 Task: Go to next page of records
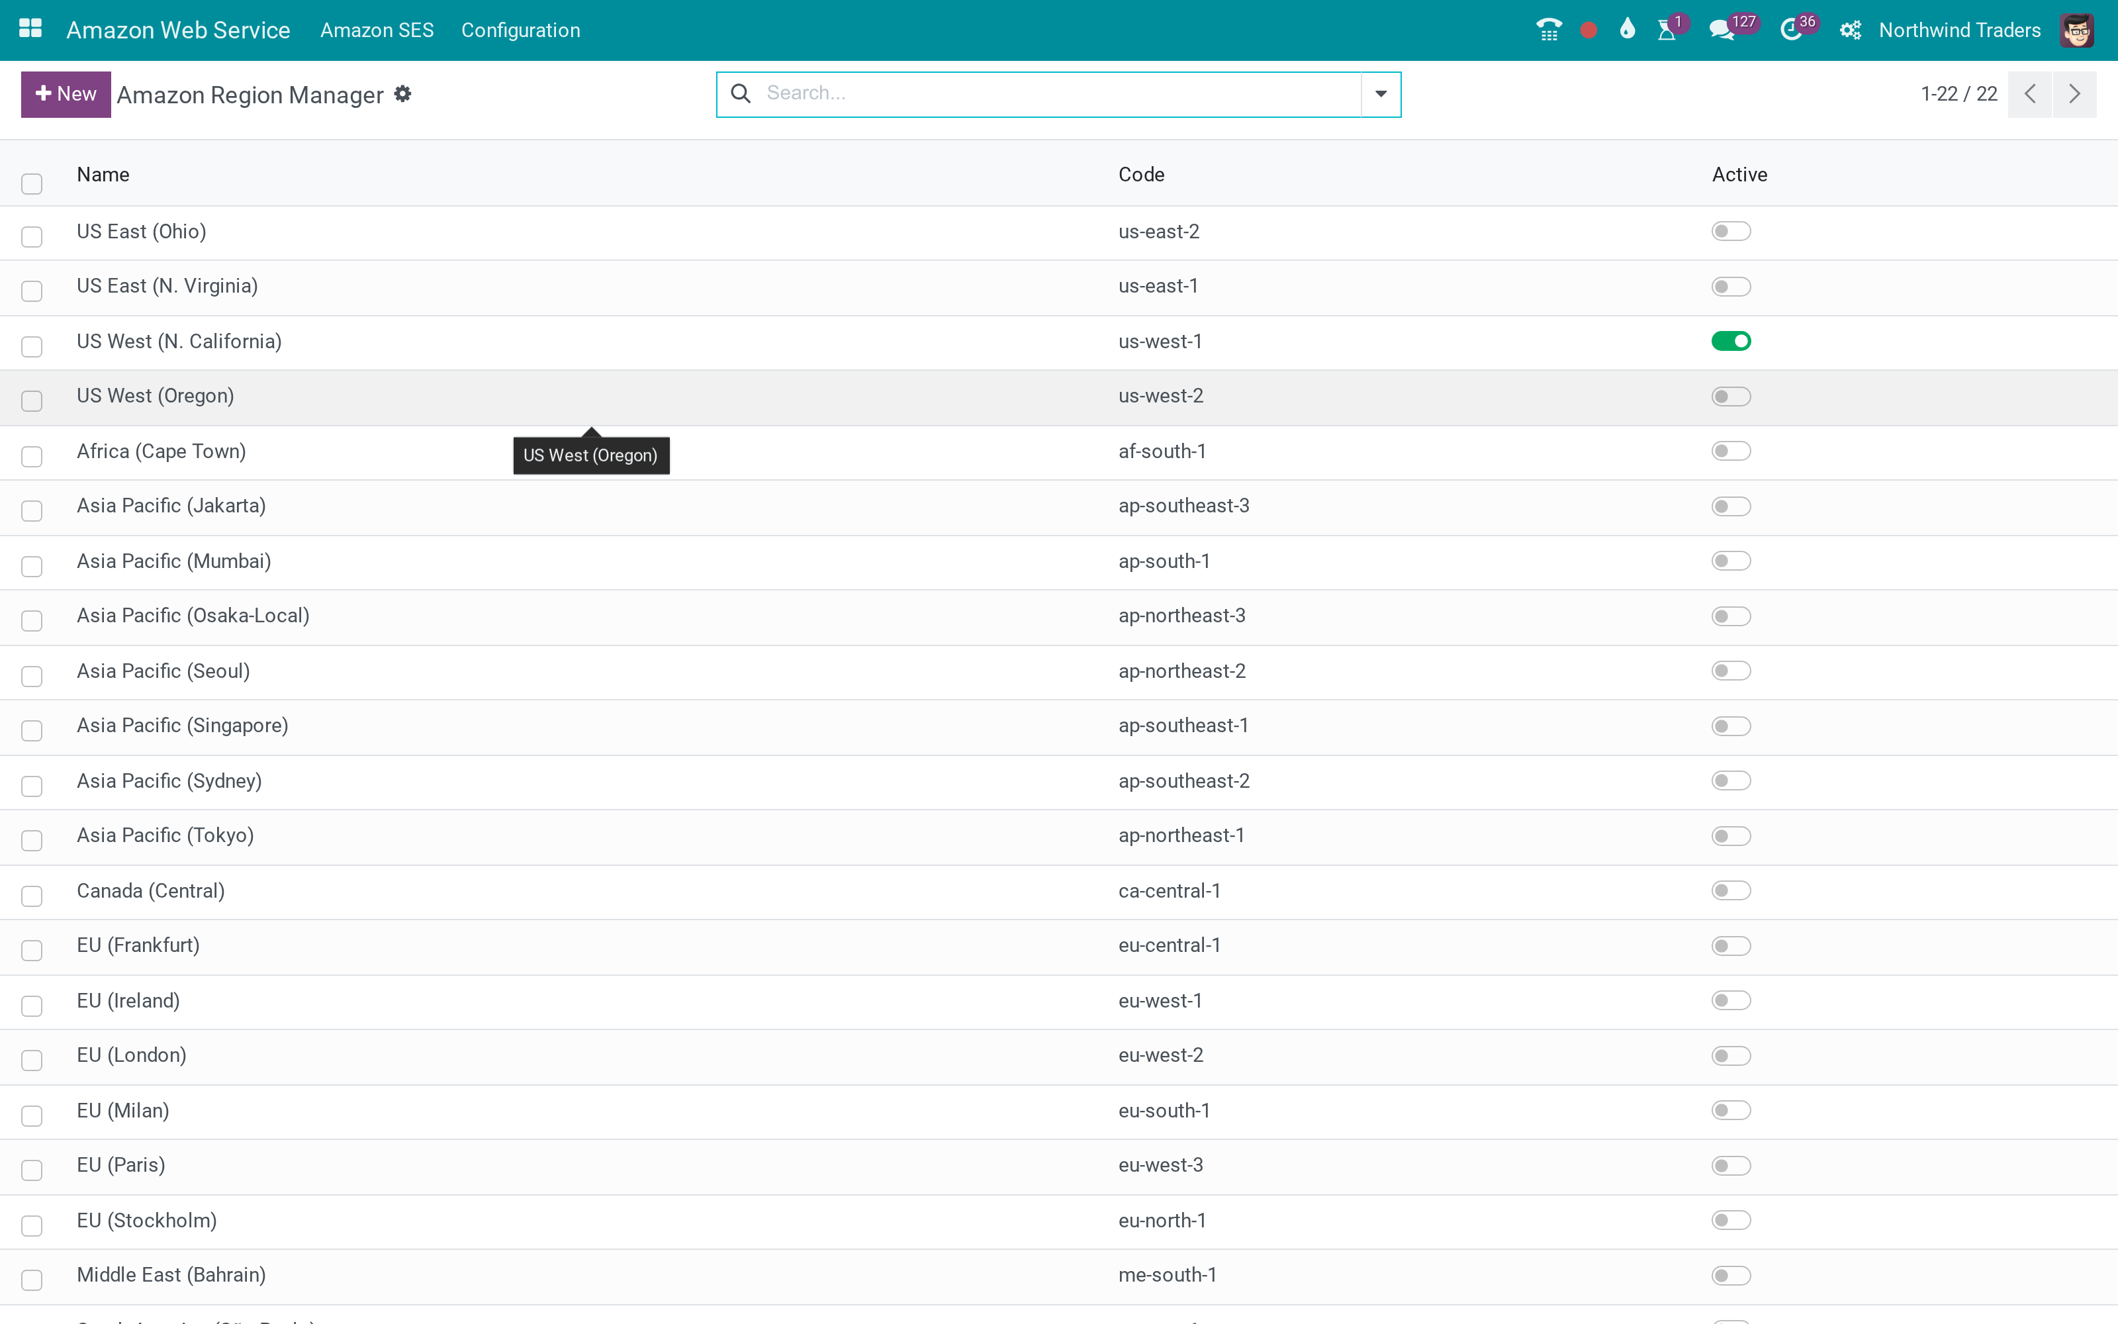coord(2074,94)
